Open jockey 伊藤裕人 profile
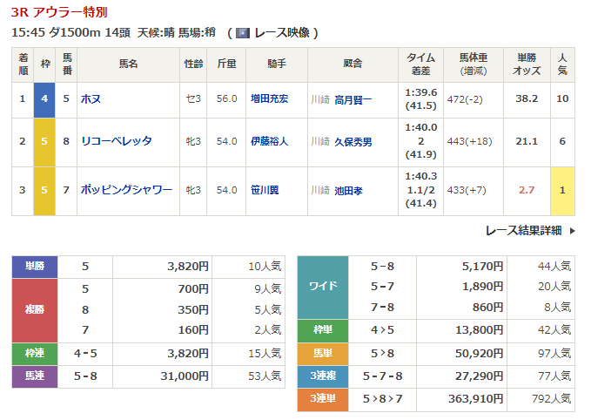 tap(270, 140)
